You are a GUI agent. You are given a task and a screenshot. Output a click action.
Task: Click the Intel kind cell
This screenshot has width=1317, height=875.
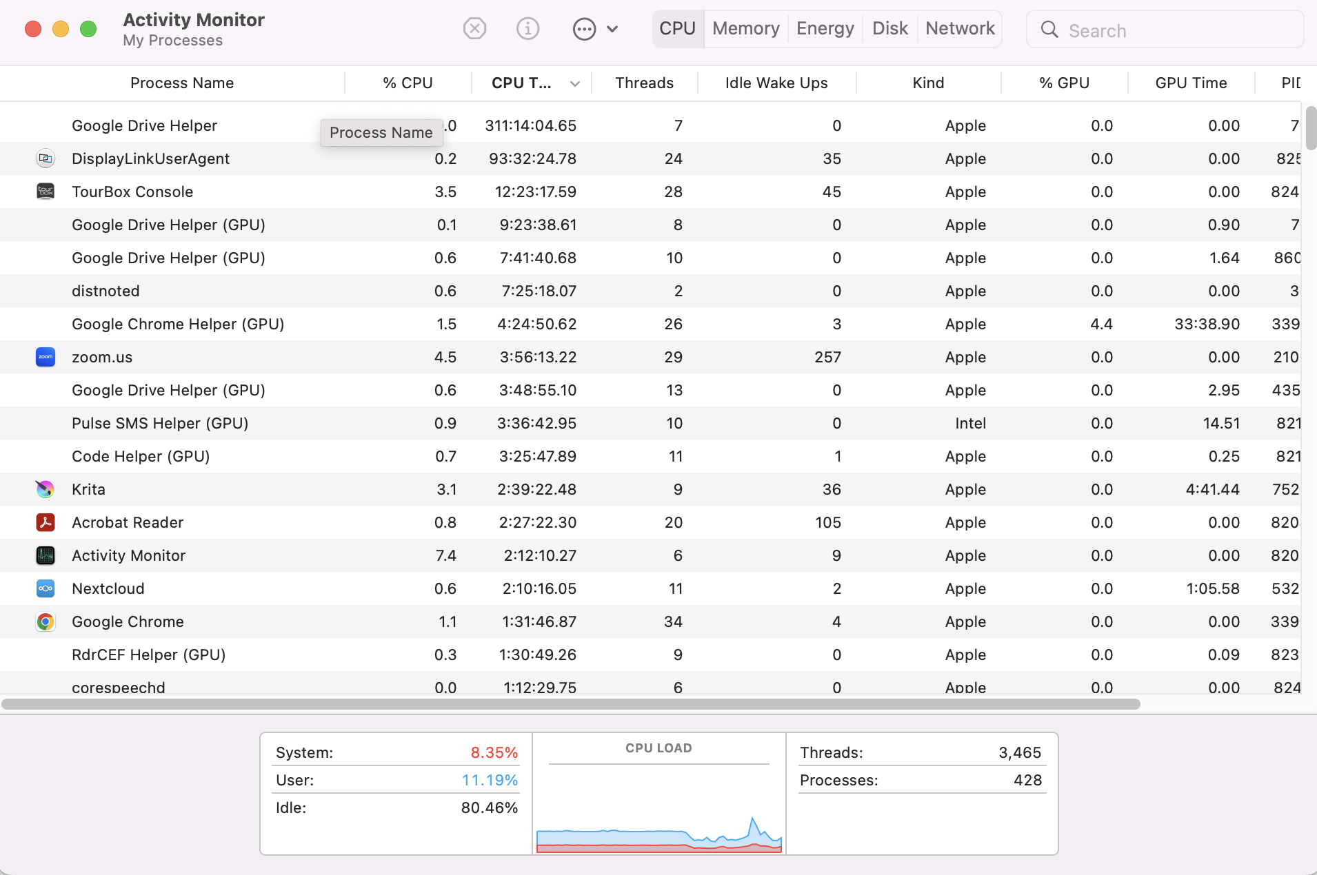[970, 423]
